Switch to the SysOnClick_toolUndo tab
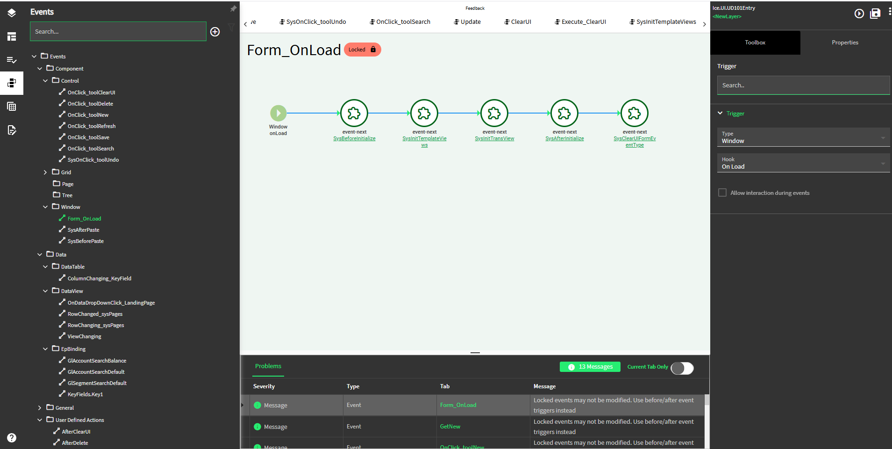Screen dimensions: 892x449 [x=313, y=22]
